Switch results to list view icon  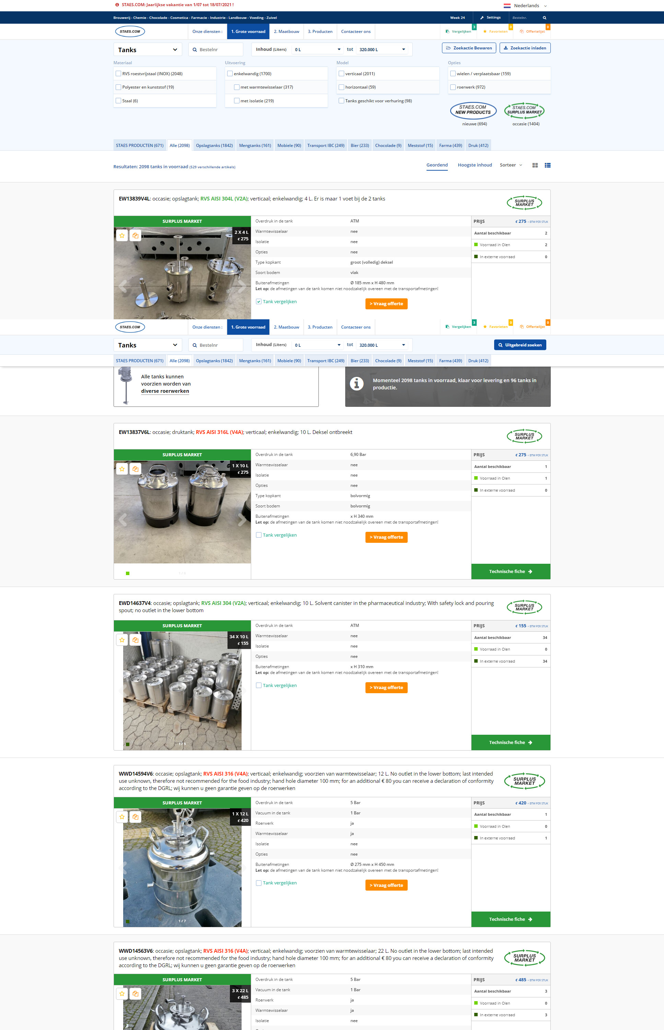548,165
